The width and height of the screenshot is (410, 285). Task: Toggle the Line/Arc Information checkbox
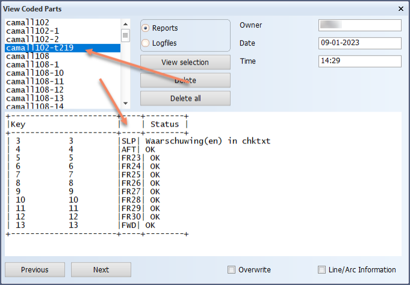coord(321,270)
